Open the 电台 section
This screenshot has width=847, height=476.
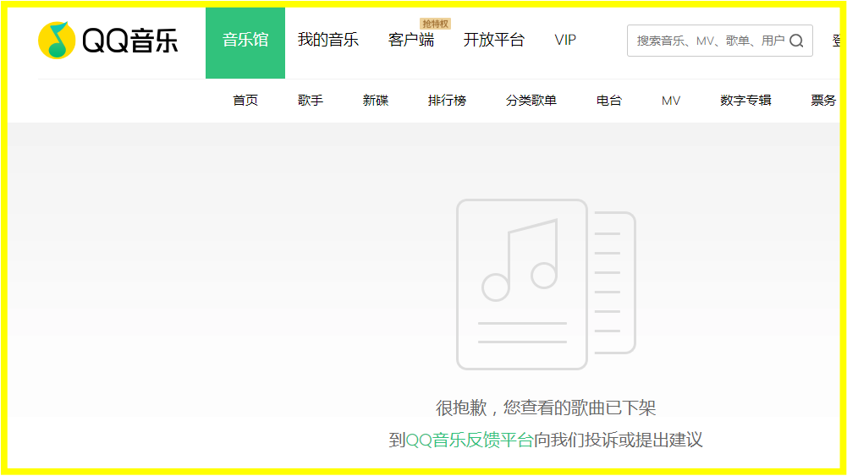point(608,101)
